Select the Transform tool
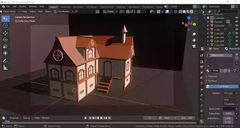 pyautogui.click(x=5, y=53)
